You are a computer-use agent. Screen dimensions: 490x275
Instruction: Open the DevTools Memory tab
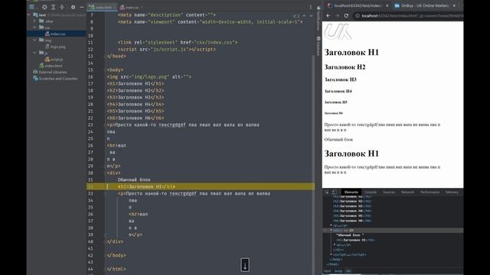point(452,192)
